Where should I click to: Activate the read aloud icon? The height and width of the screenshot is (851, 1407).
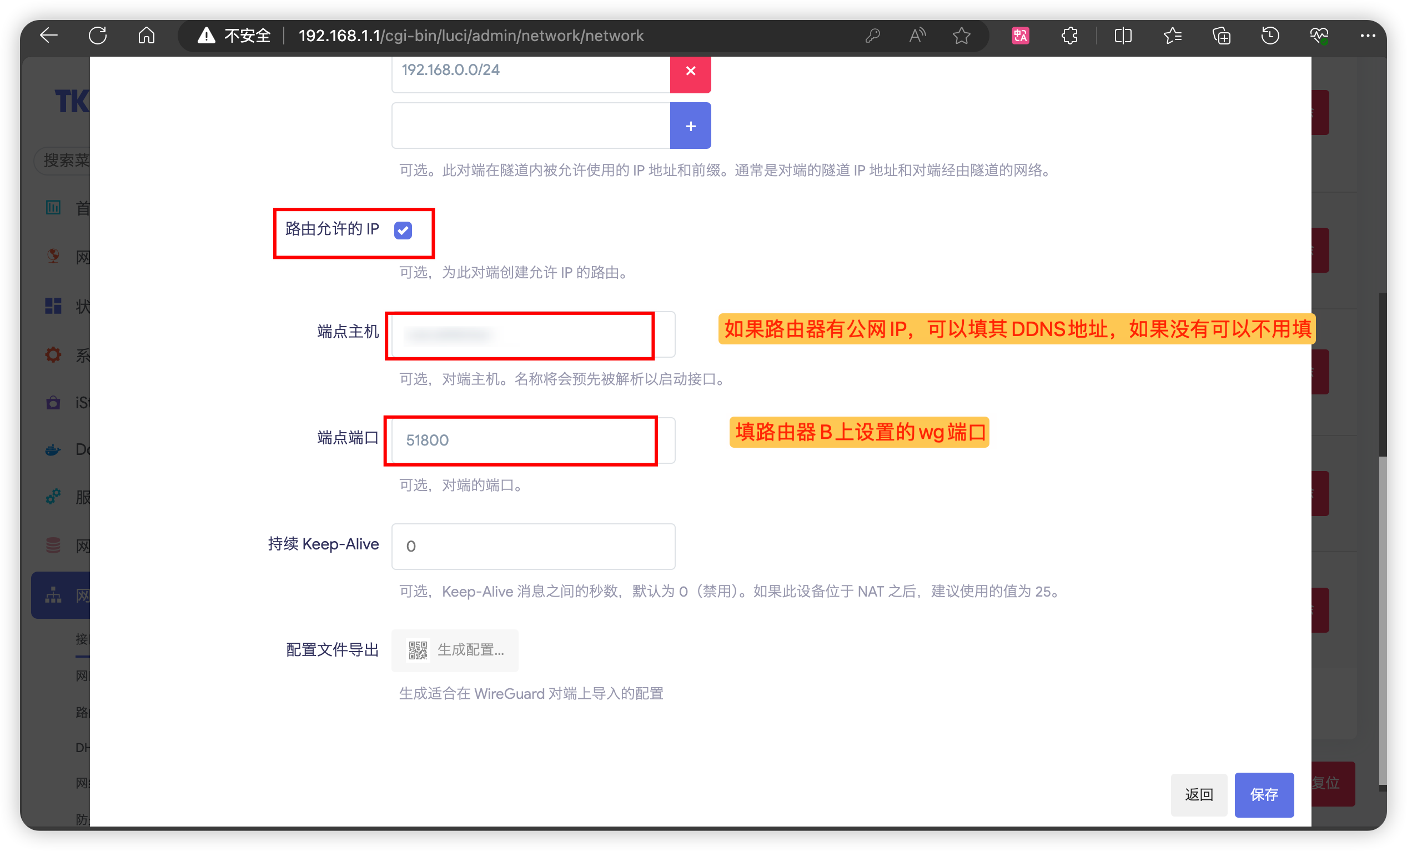click(x=917, y=36)
